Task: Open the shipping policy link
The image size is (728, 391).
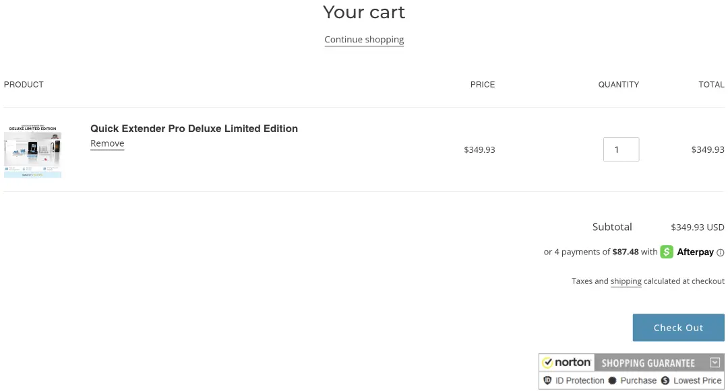Action: [626, 281]
